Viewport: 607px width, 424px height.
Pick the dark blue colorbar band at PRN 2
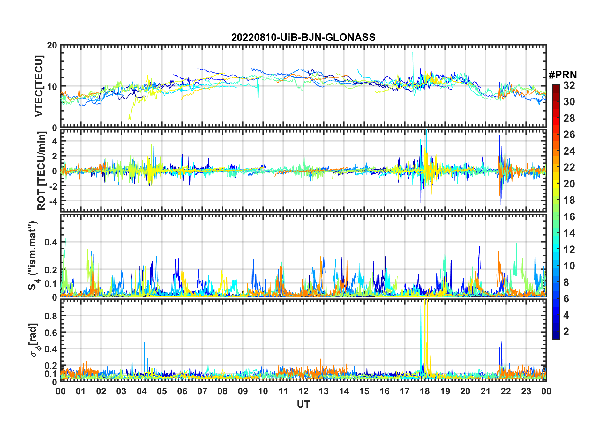556,332
